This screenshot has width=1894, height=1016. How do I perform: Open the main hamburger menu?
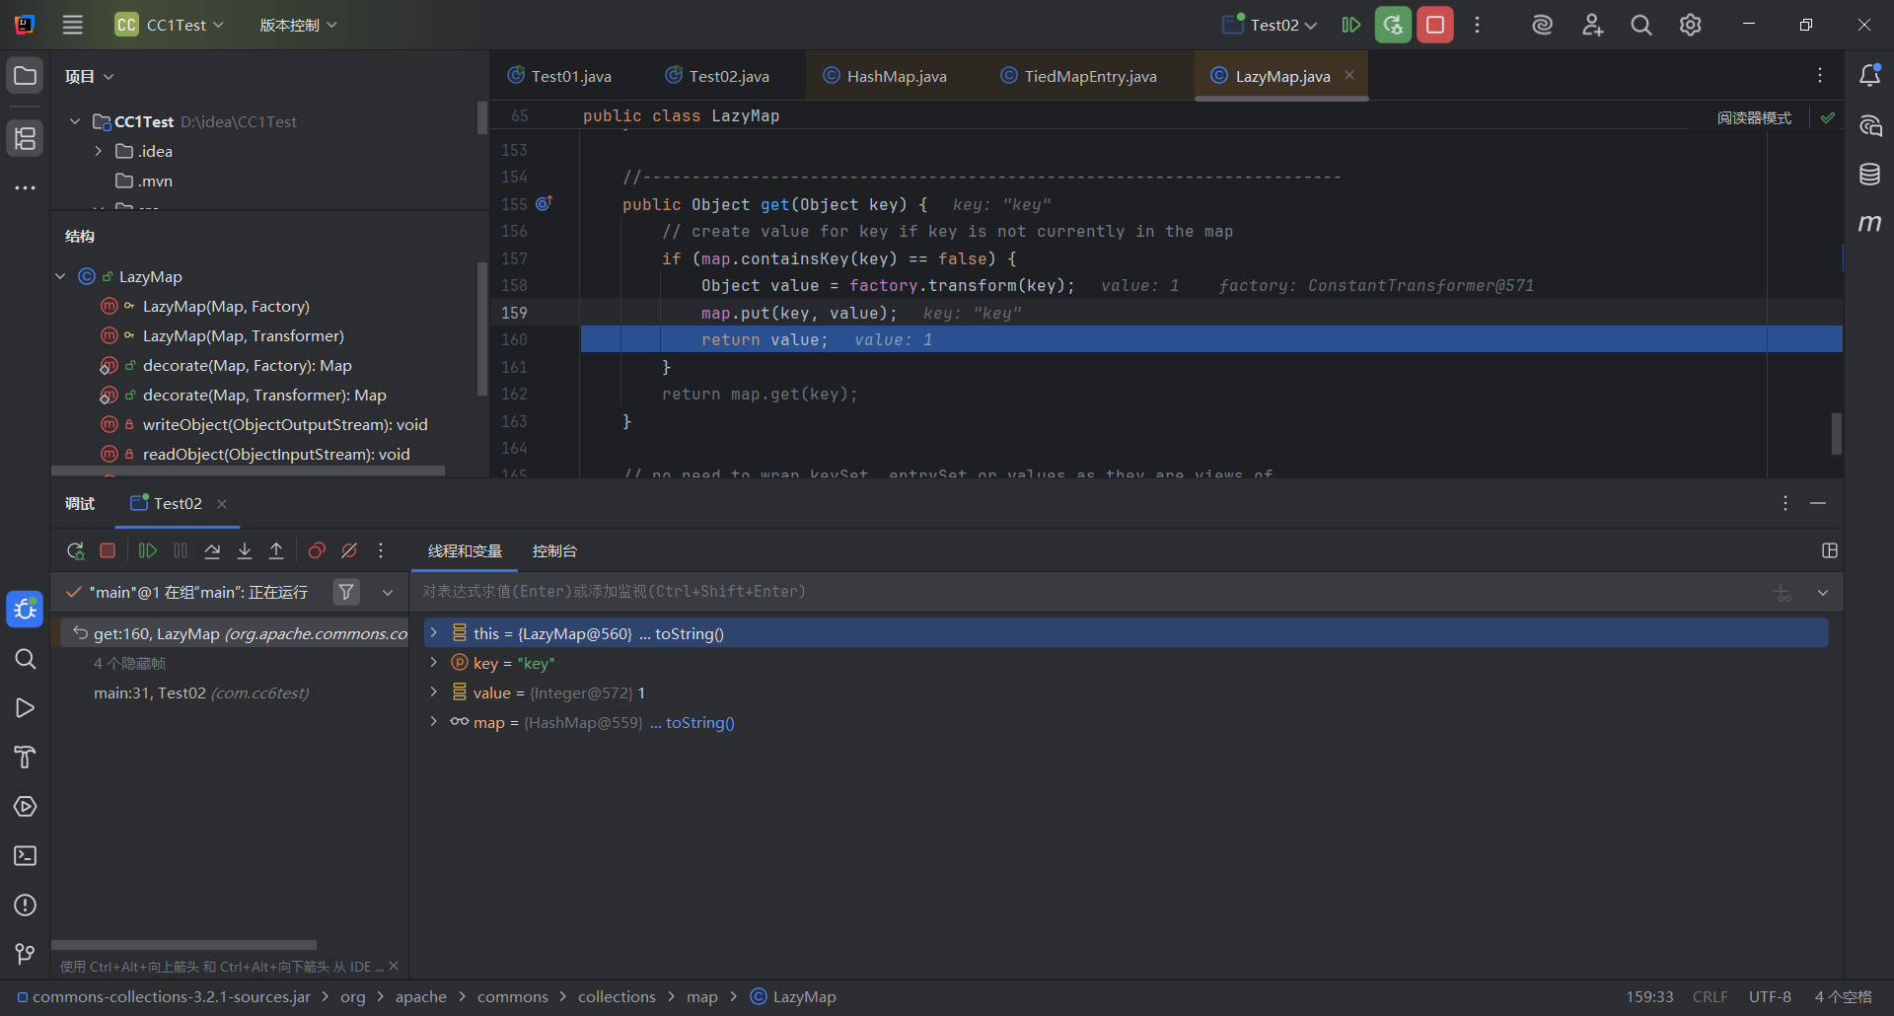[73, 25]
